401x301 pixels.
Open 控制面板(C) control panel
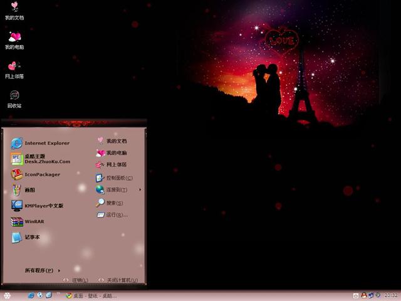tap(114, 177)
